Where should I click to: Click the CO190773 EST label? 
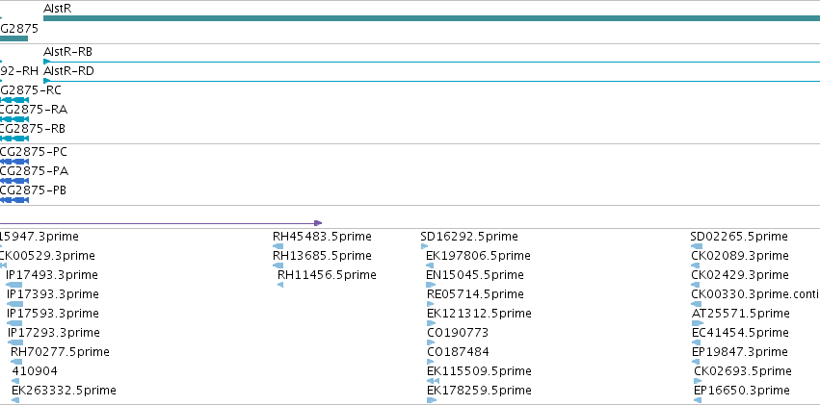458,333
